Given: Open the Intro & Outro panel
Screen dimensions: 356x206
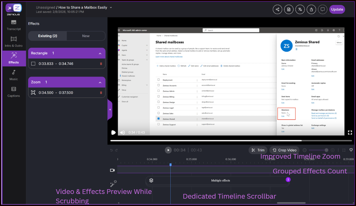Looking at the screenshot, I should pos(14,42).
